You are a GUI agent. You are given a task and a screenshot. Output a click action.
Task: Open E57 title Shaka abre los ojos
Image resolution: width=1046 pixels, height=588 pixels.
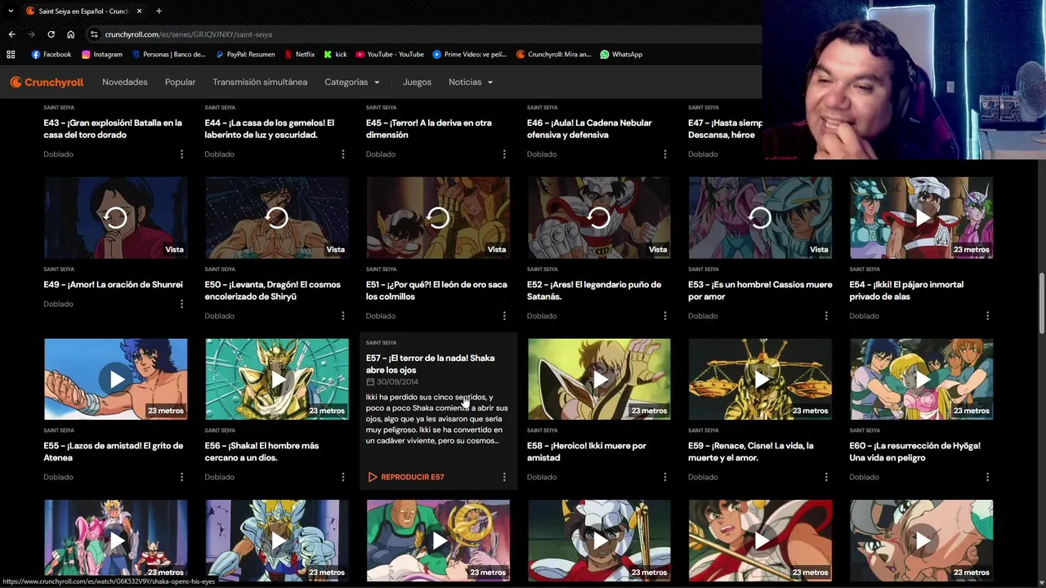pos(430,364)
